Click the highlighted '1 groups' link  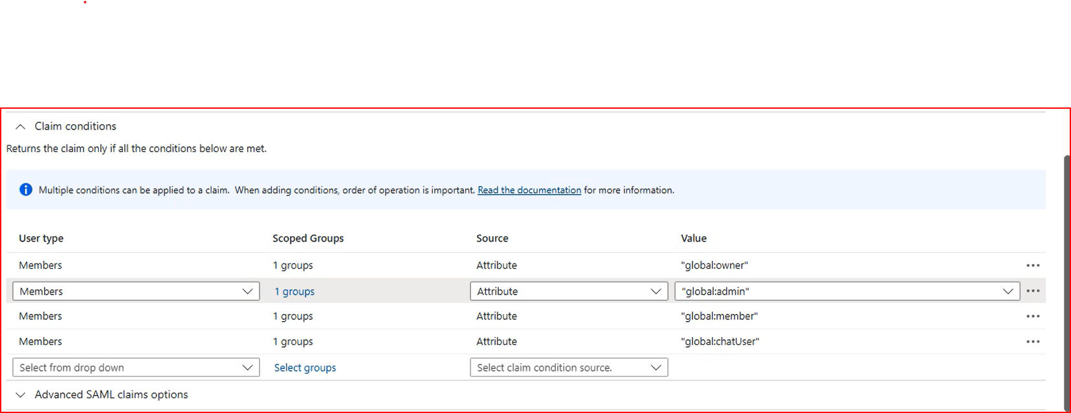tap(294, 292)
